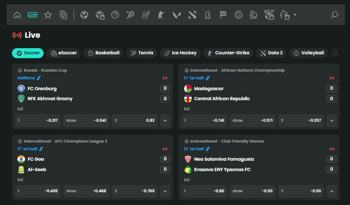Select chess knight icon in top bar
Image resolution: width=350 pixels, height=205 pixels.
(208, 15)
